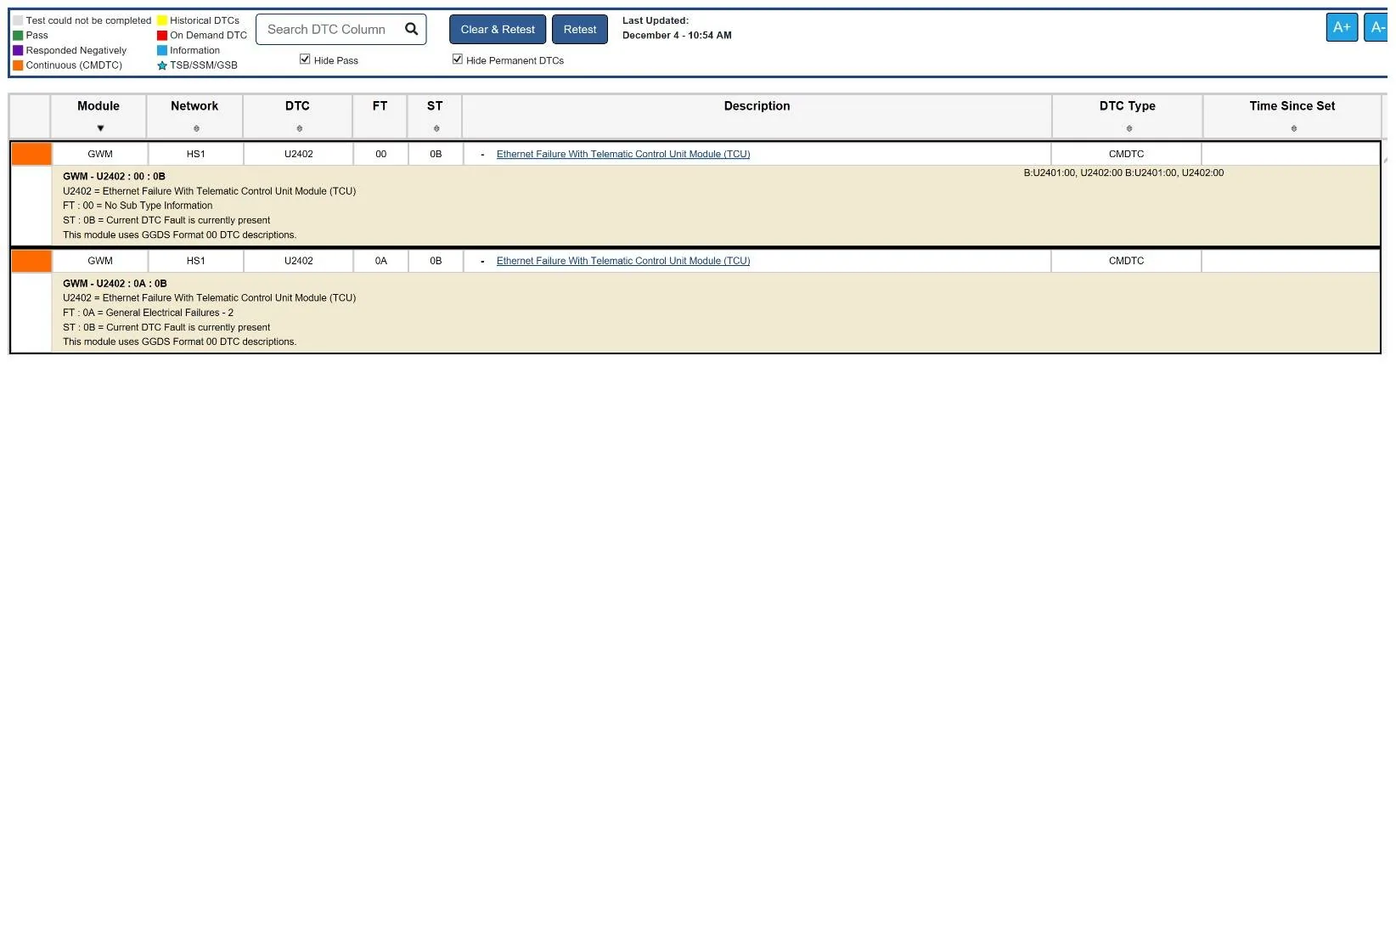The image size is (1396, 938).
Task: Click orange CMDTC swatch on FT 0A row
Action: 31,261
